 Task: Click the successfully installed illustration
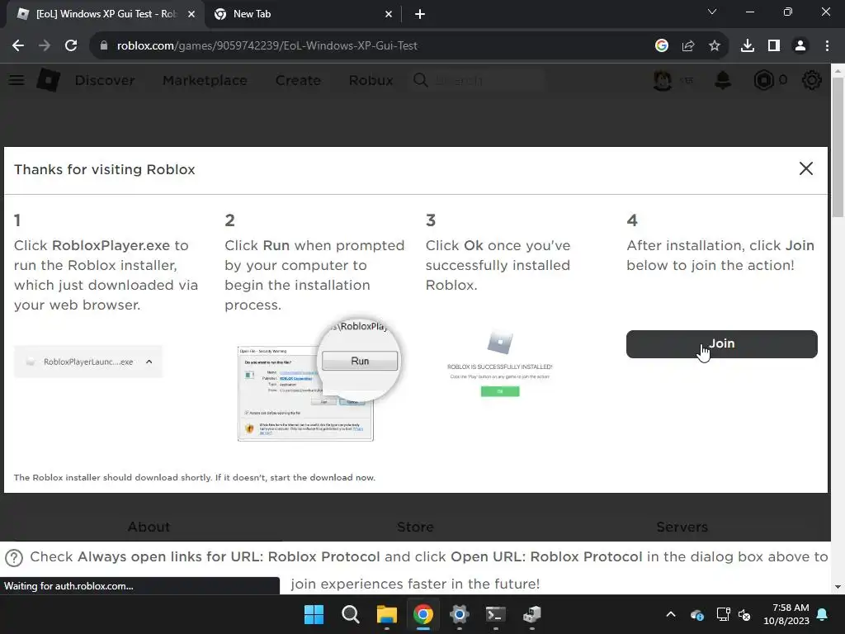(x=499, y=365)
